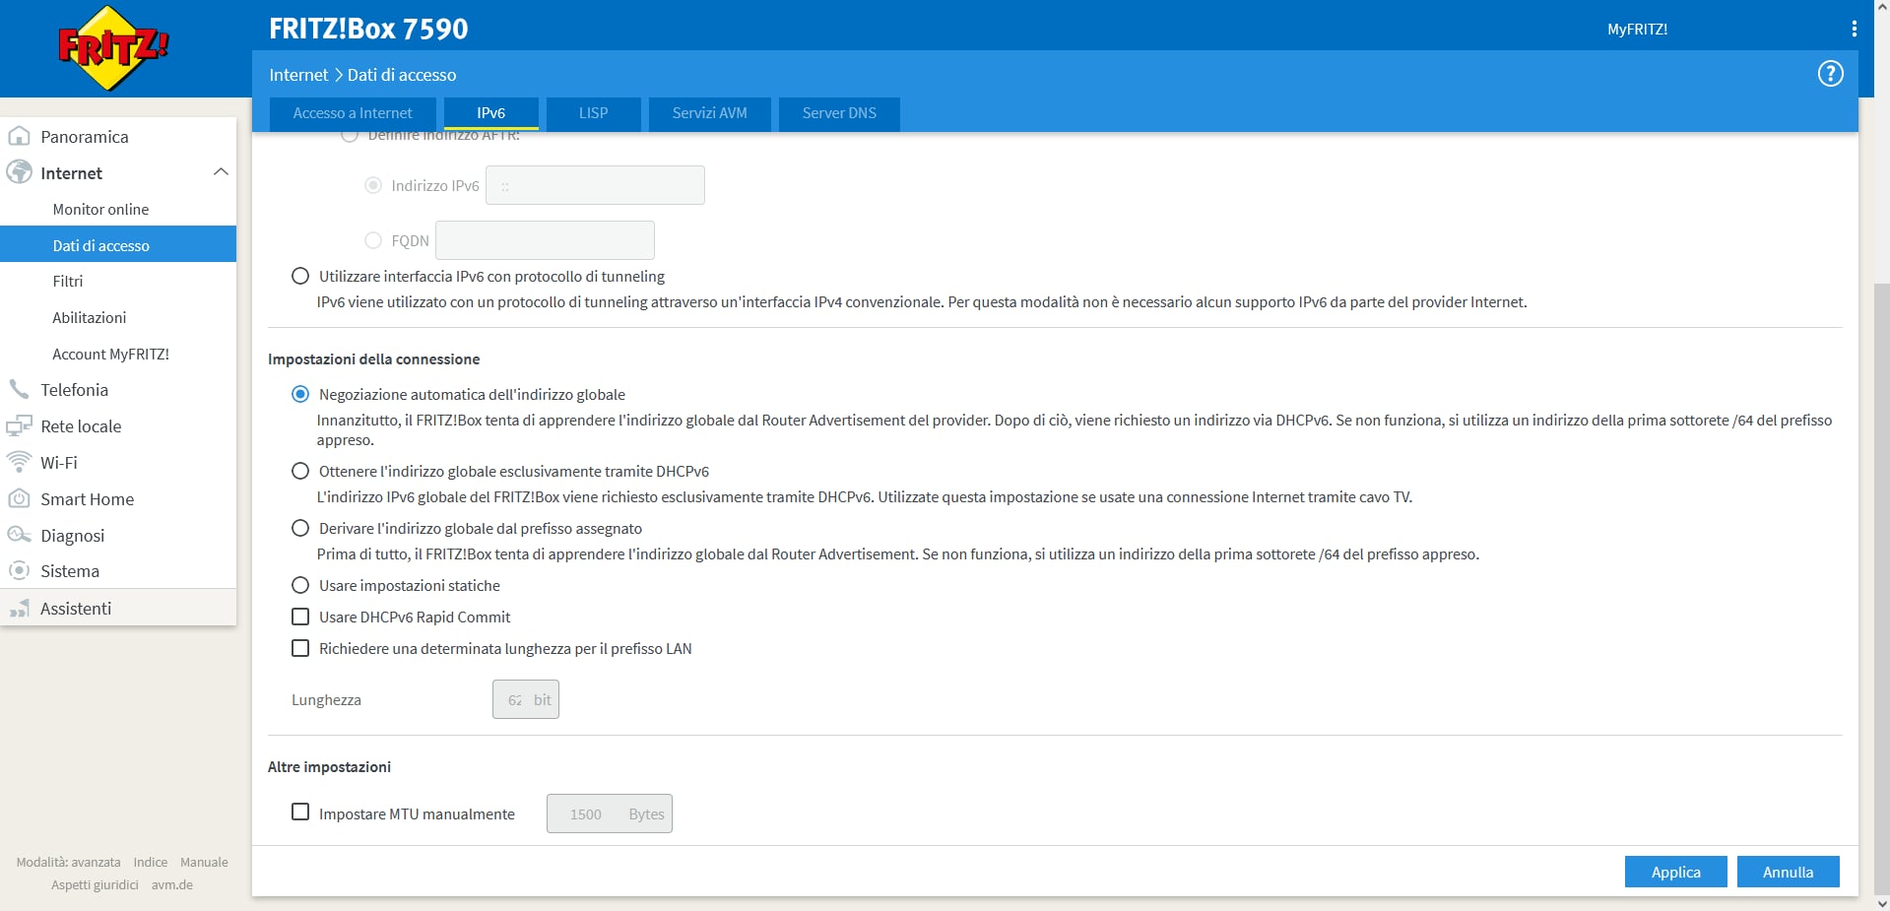The image size is (1890, 911).
Task: Click the MTU Bytes field
Action: (x=609, y=813)
